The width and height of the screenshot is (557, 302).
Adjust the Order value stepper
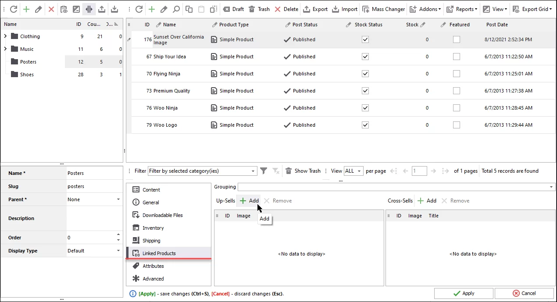(x=118, y=237)
